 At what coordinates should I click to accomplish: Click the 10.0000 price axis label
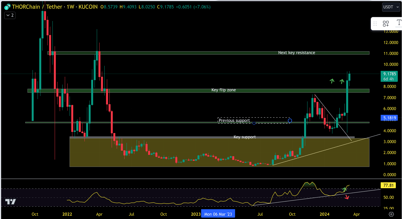pyautogui.click(x=391, y=64)
